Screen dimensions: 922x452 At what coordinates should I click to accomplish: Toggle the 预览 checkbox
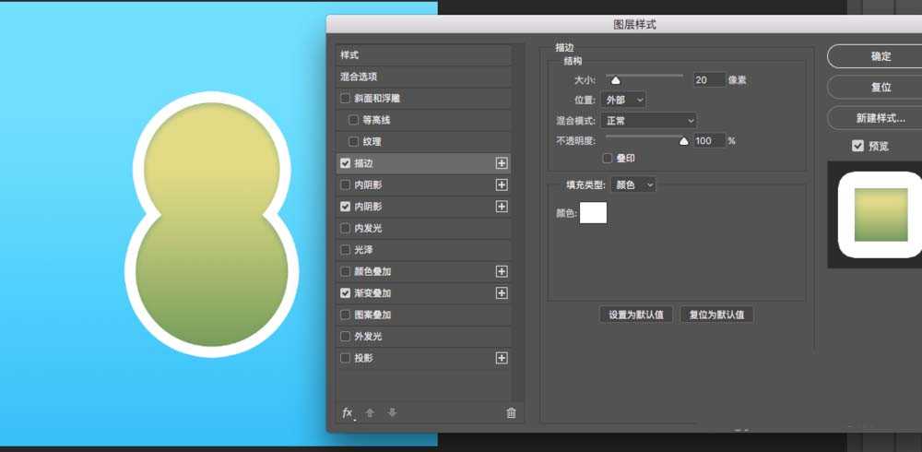[x=858, y=146]
